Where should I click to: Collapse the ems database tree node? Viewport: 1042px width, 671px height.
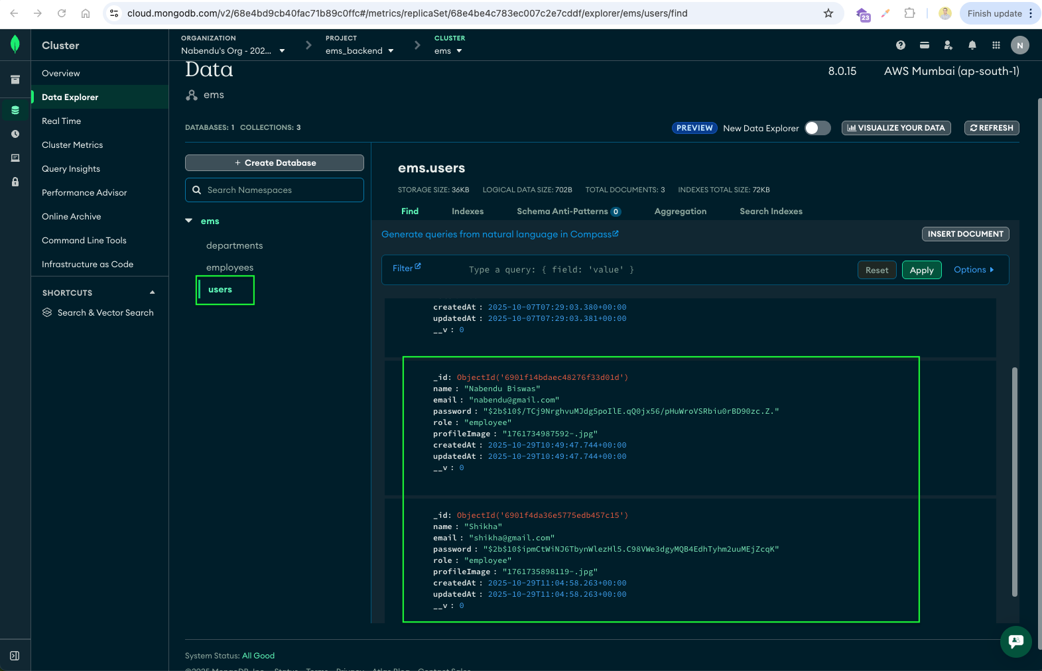click(x=189, y=221)
